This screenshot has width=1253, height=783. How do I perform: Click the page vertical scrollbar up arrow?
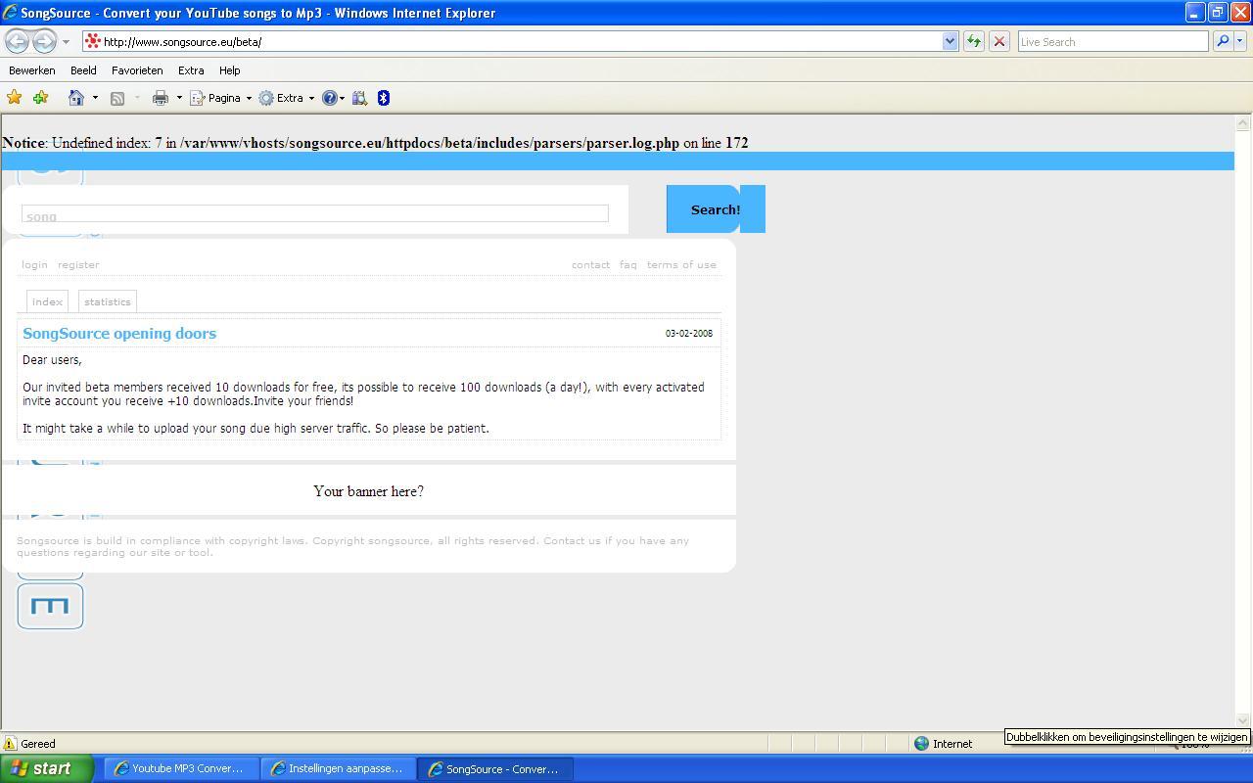coord(1243,123)
